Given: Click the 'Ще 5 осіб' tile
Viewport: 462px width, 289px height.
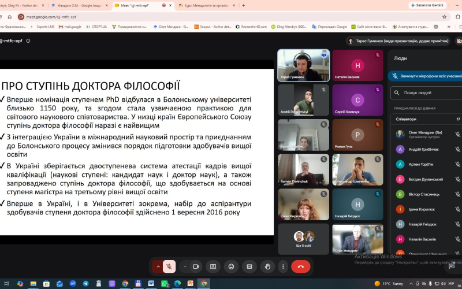Looking at the screenshot, I should (304, 239).
